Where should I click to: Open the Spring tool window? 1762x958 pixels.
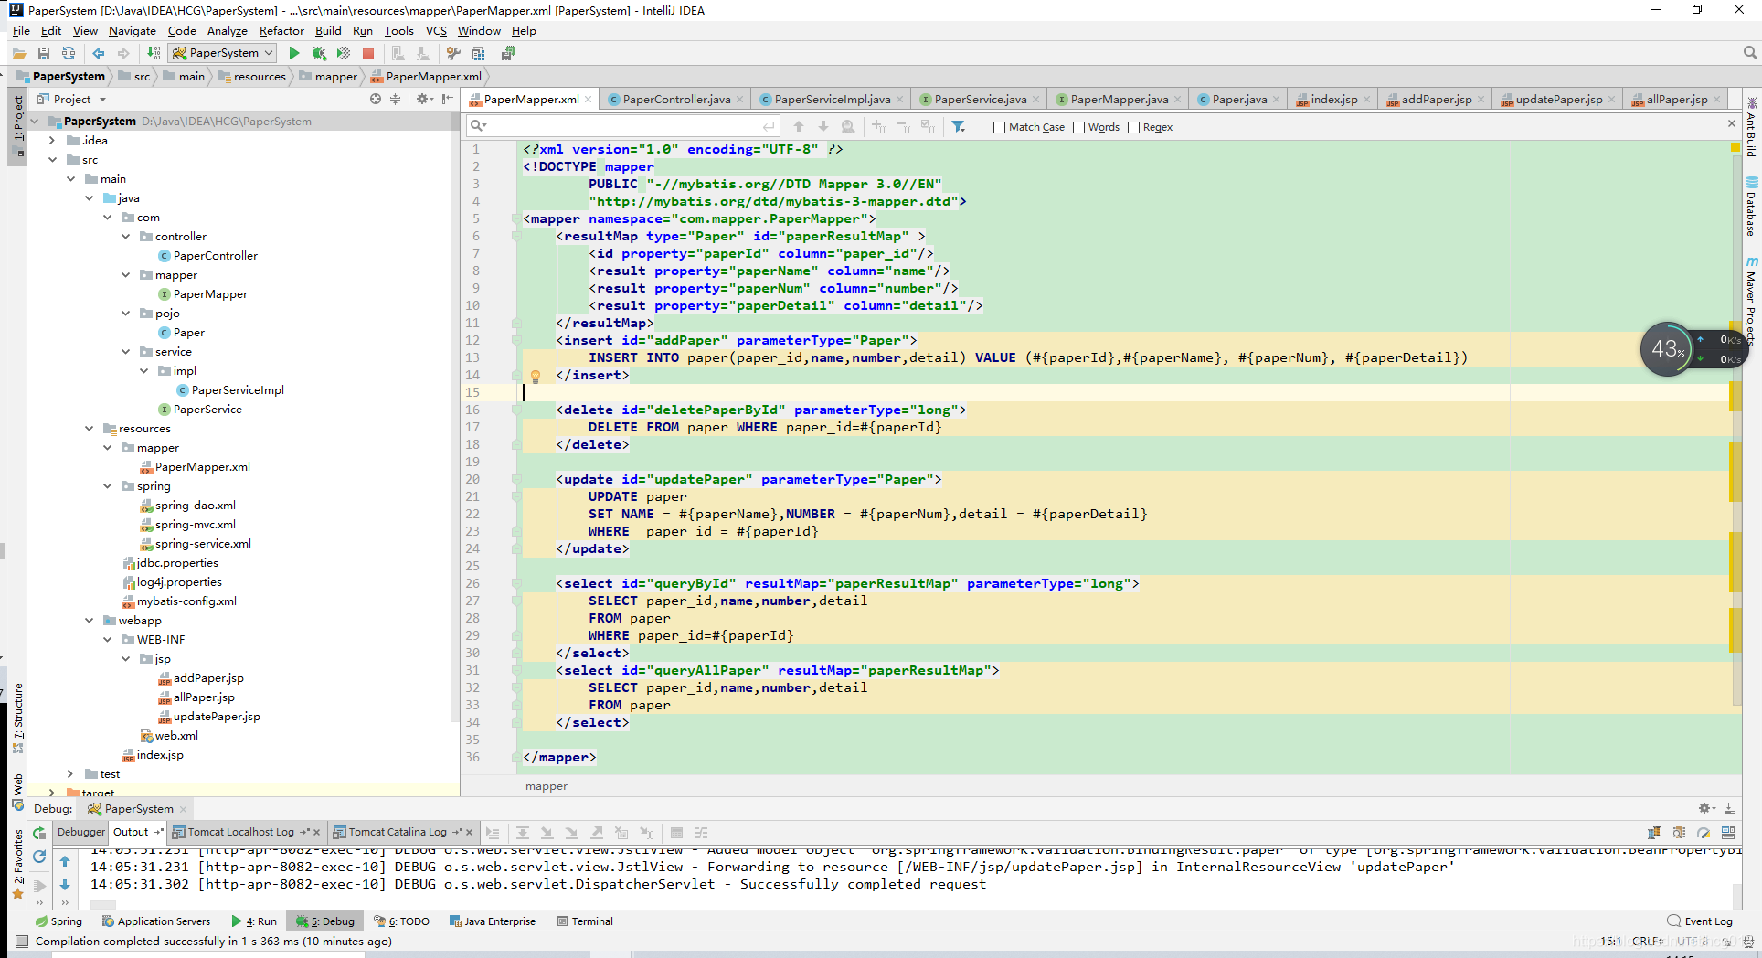coord(58,921)
